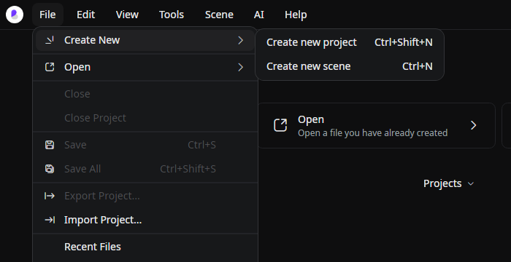
Task: Click the Export Project arrow icon
Action: (x=50, y=196)
